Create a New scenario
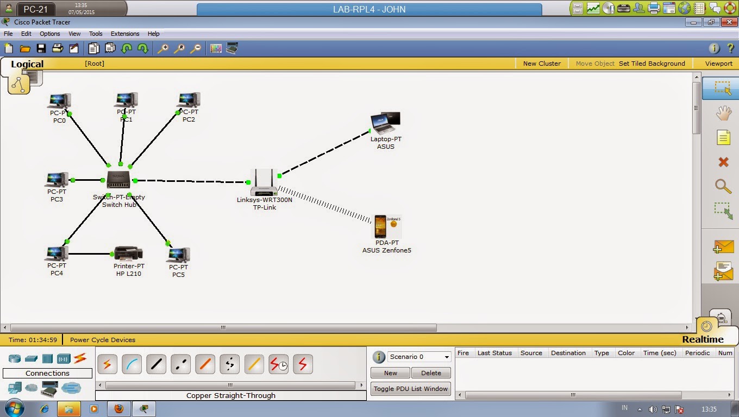The height and width of the screenshot is (417, 739). 390,372
